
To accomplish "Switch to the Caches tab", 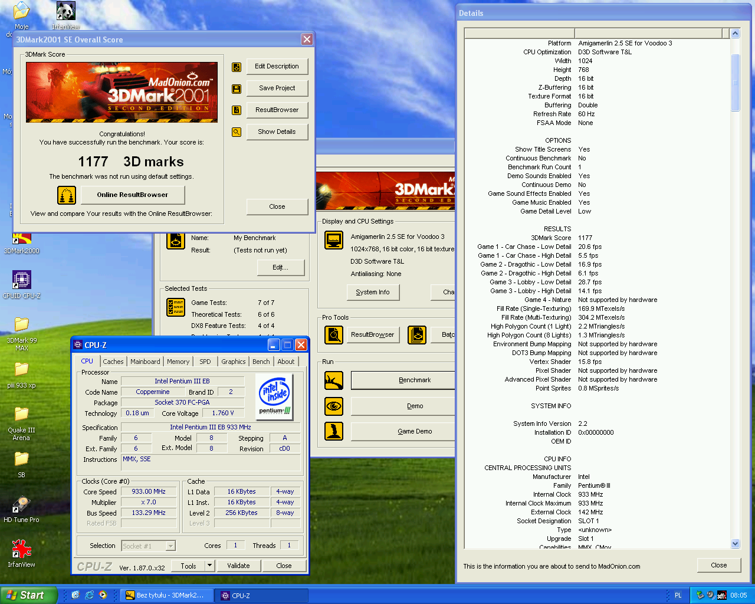I will (x=113, y=362).
